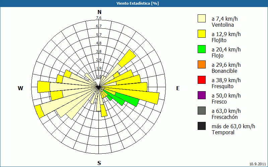Click the 'a 29,6 km/h' legend text
This screenshot has width=268, height=167.
click(x=226, y=65)
